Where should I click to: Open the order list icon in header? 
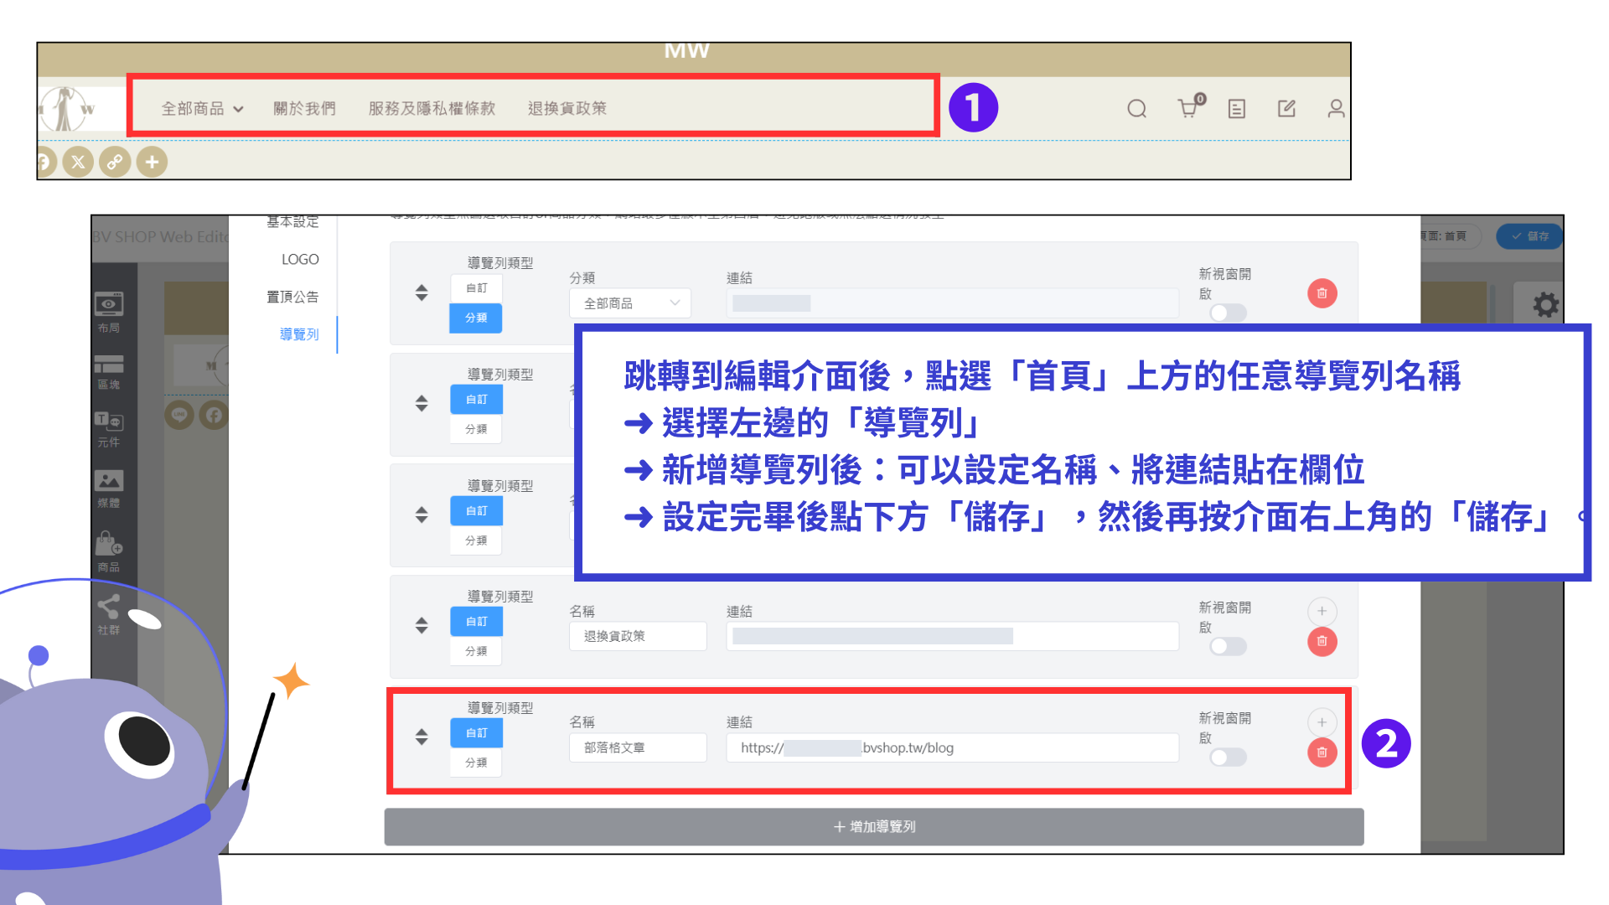pyautogui.click(x=1237, y=109)
